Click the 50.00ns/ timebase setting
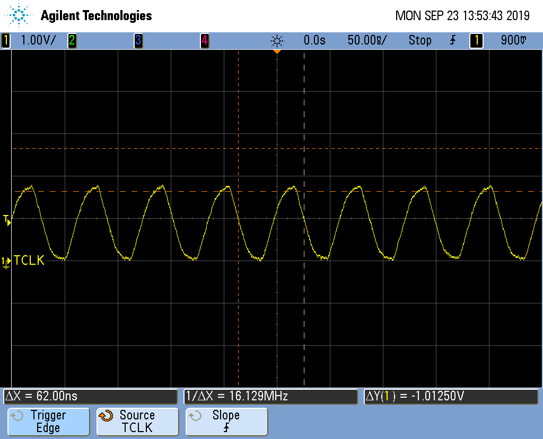This screenshot has height=439, width=543. coord(367,40)
